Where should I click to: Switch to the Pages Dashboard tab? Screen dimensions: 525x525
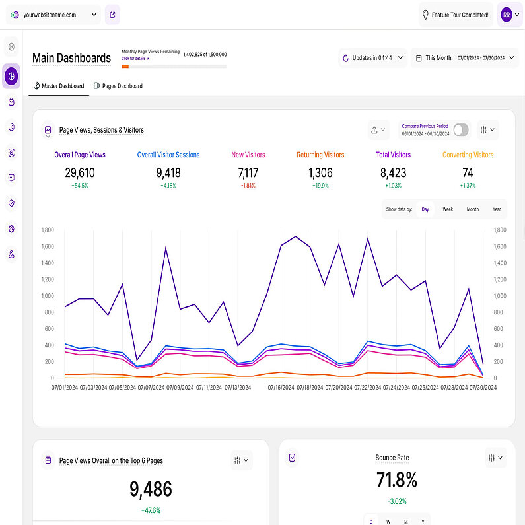point(118,86)
